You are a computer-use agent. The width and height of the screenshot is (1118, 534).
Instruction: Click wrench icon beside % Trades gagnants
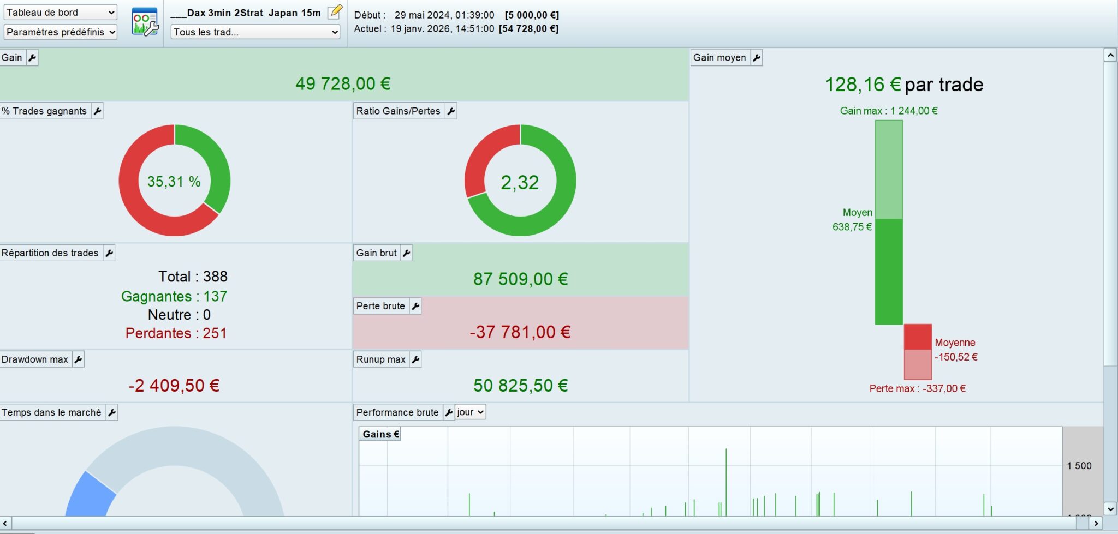tap(97, 111)
